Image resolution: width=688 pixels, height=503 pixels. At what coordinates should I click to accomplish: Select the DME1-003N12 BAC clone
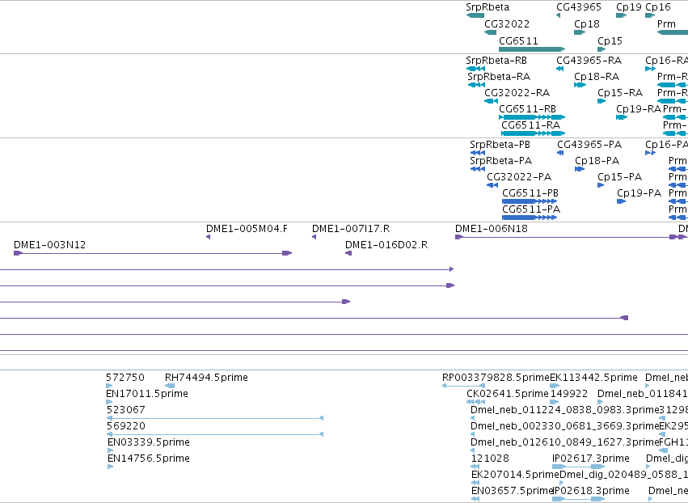[x=153, y=253]
